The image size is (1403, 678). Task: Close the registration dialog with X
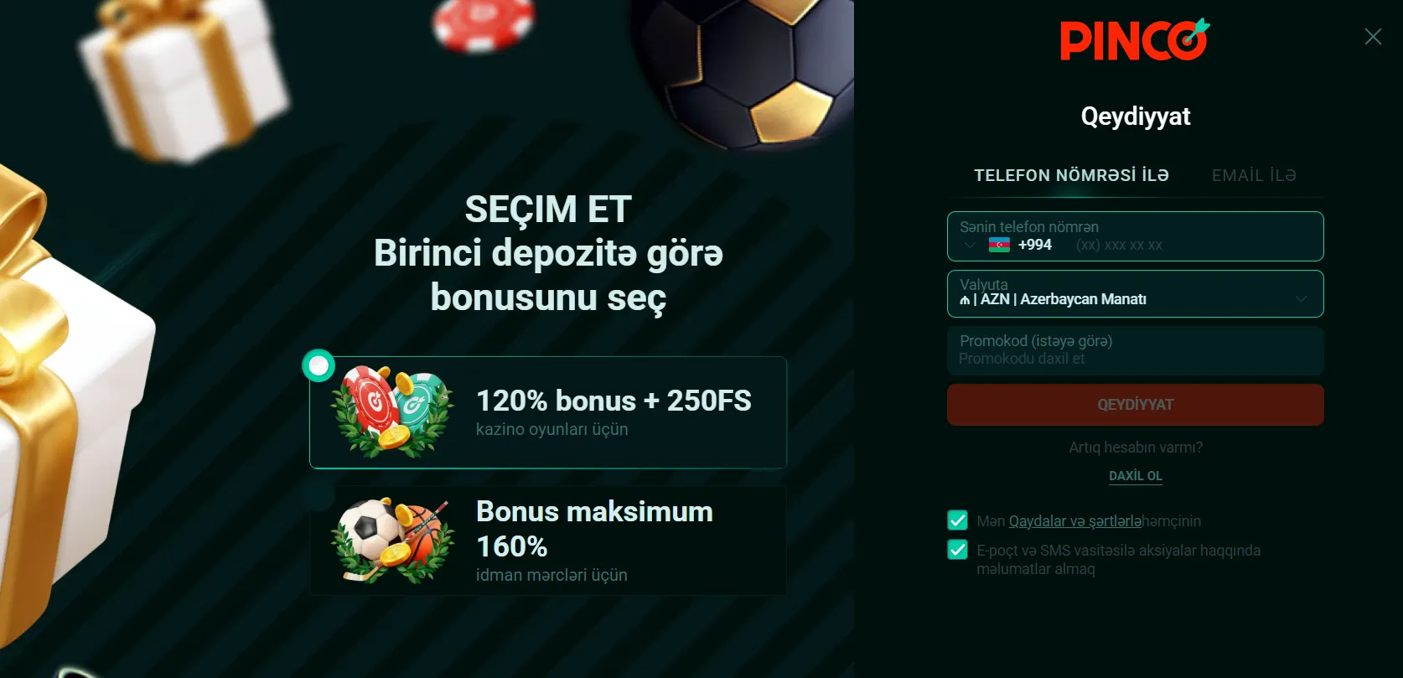coord(1373,36)
